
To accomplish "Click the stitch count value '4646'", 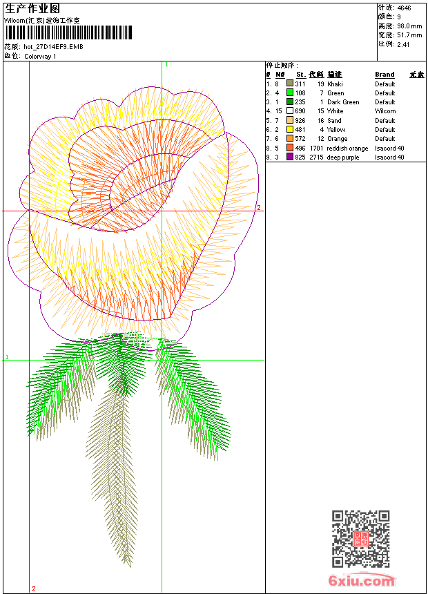I will 404,8.
